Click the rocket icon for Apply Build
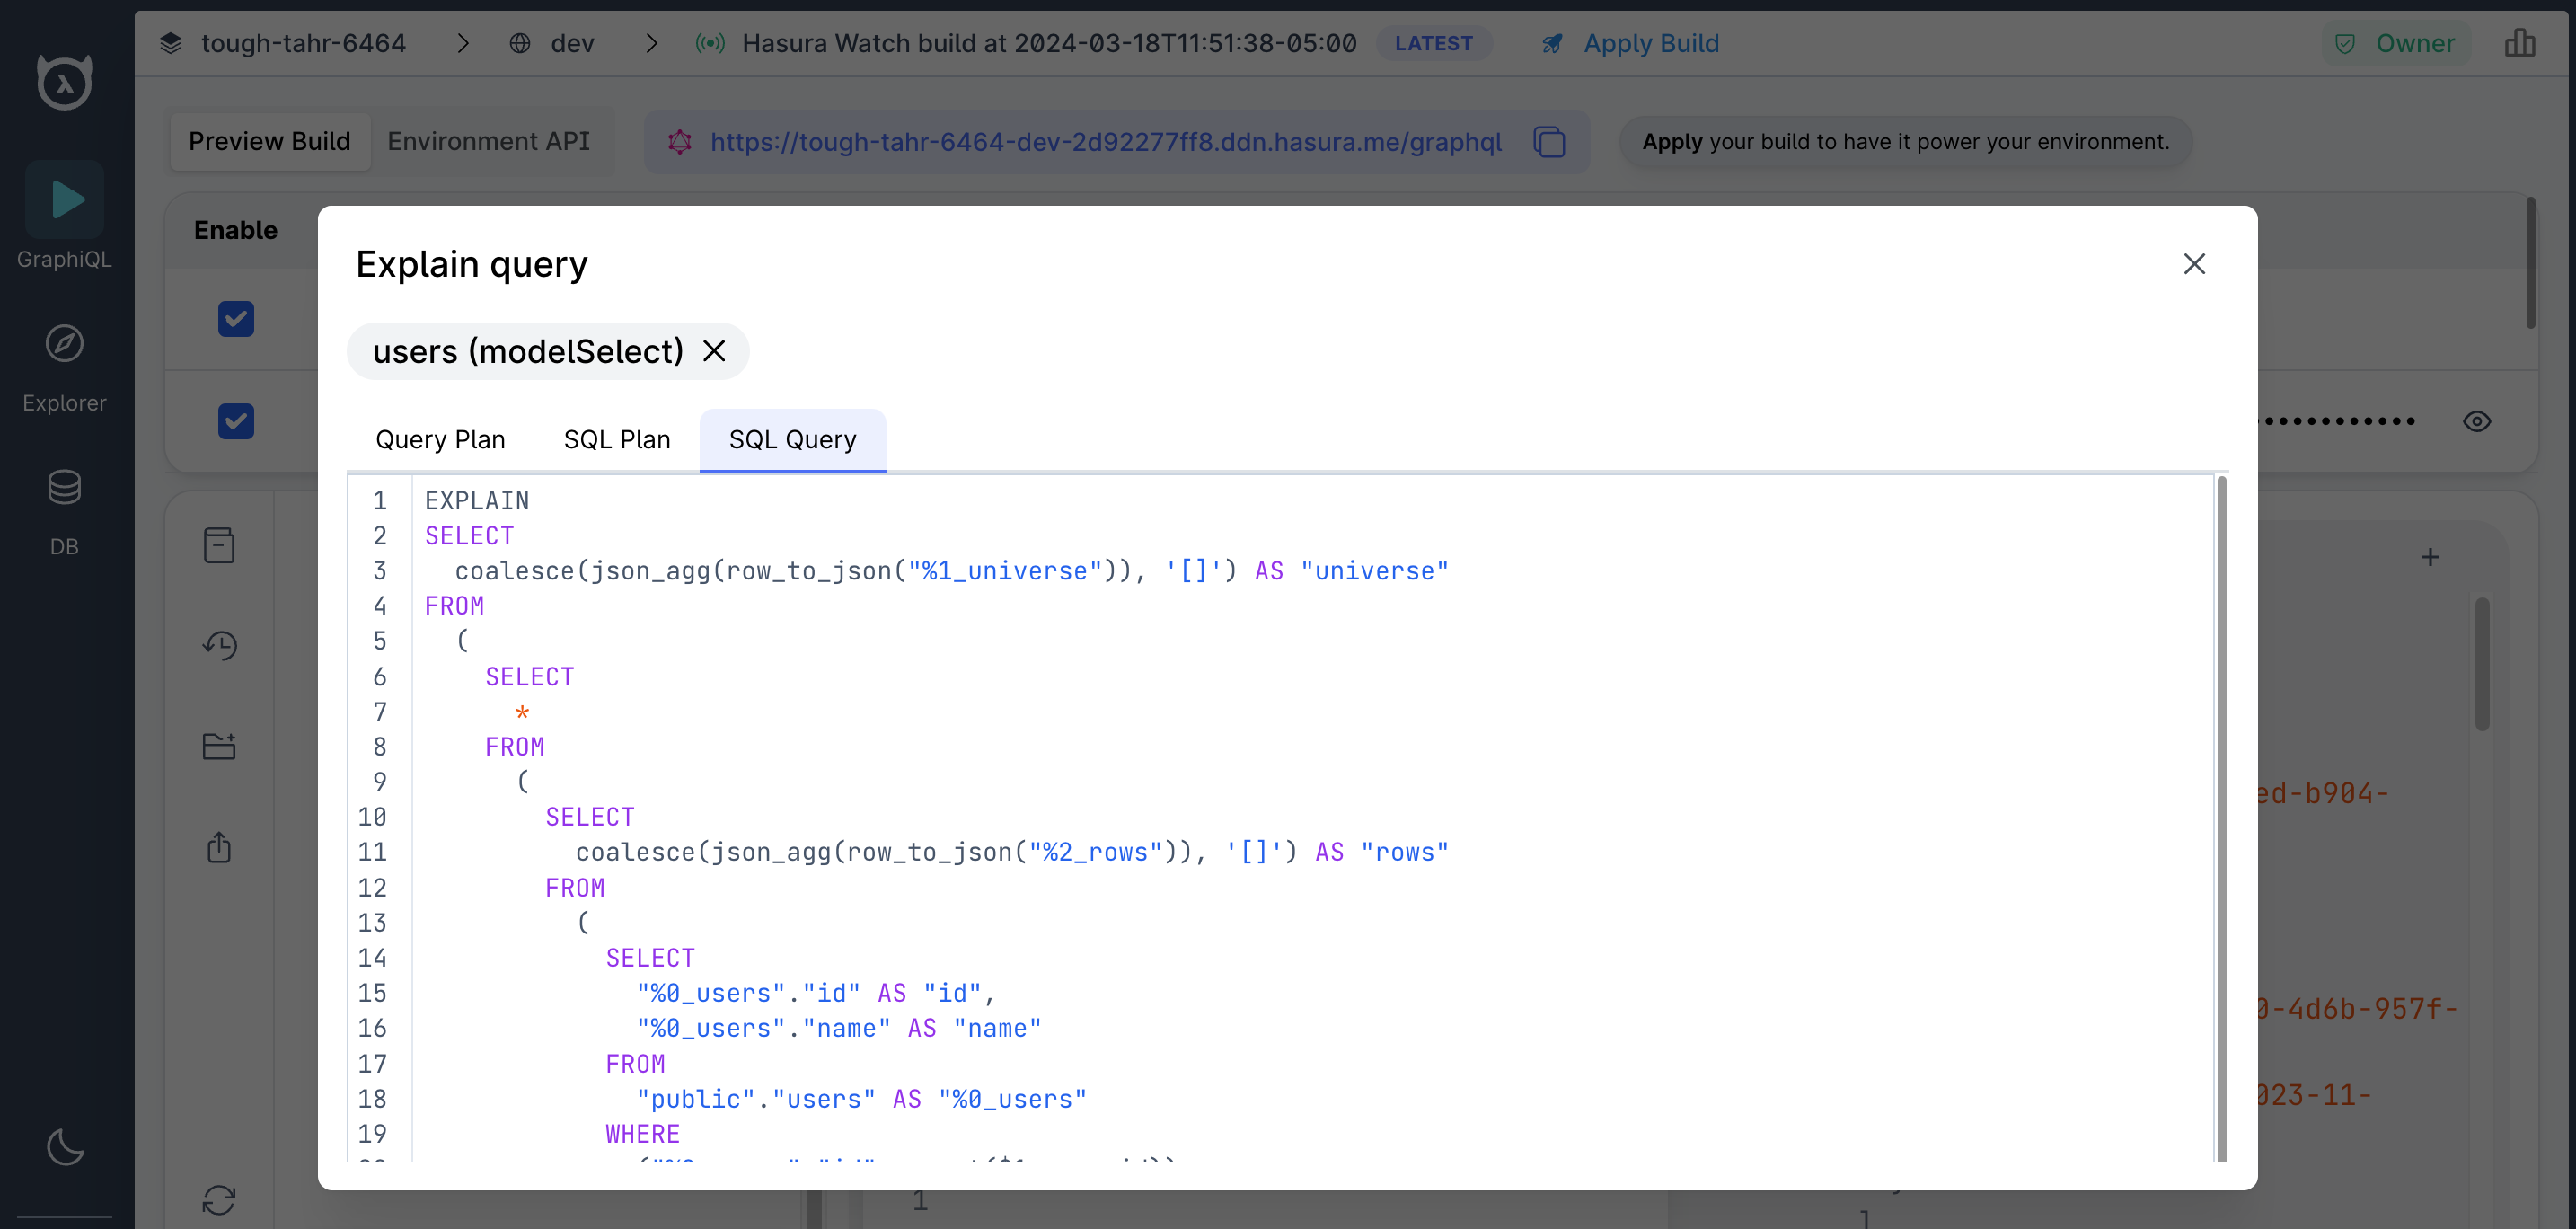Screen dimensions: 2576x1229 point(1552,43)
